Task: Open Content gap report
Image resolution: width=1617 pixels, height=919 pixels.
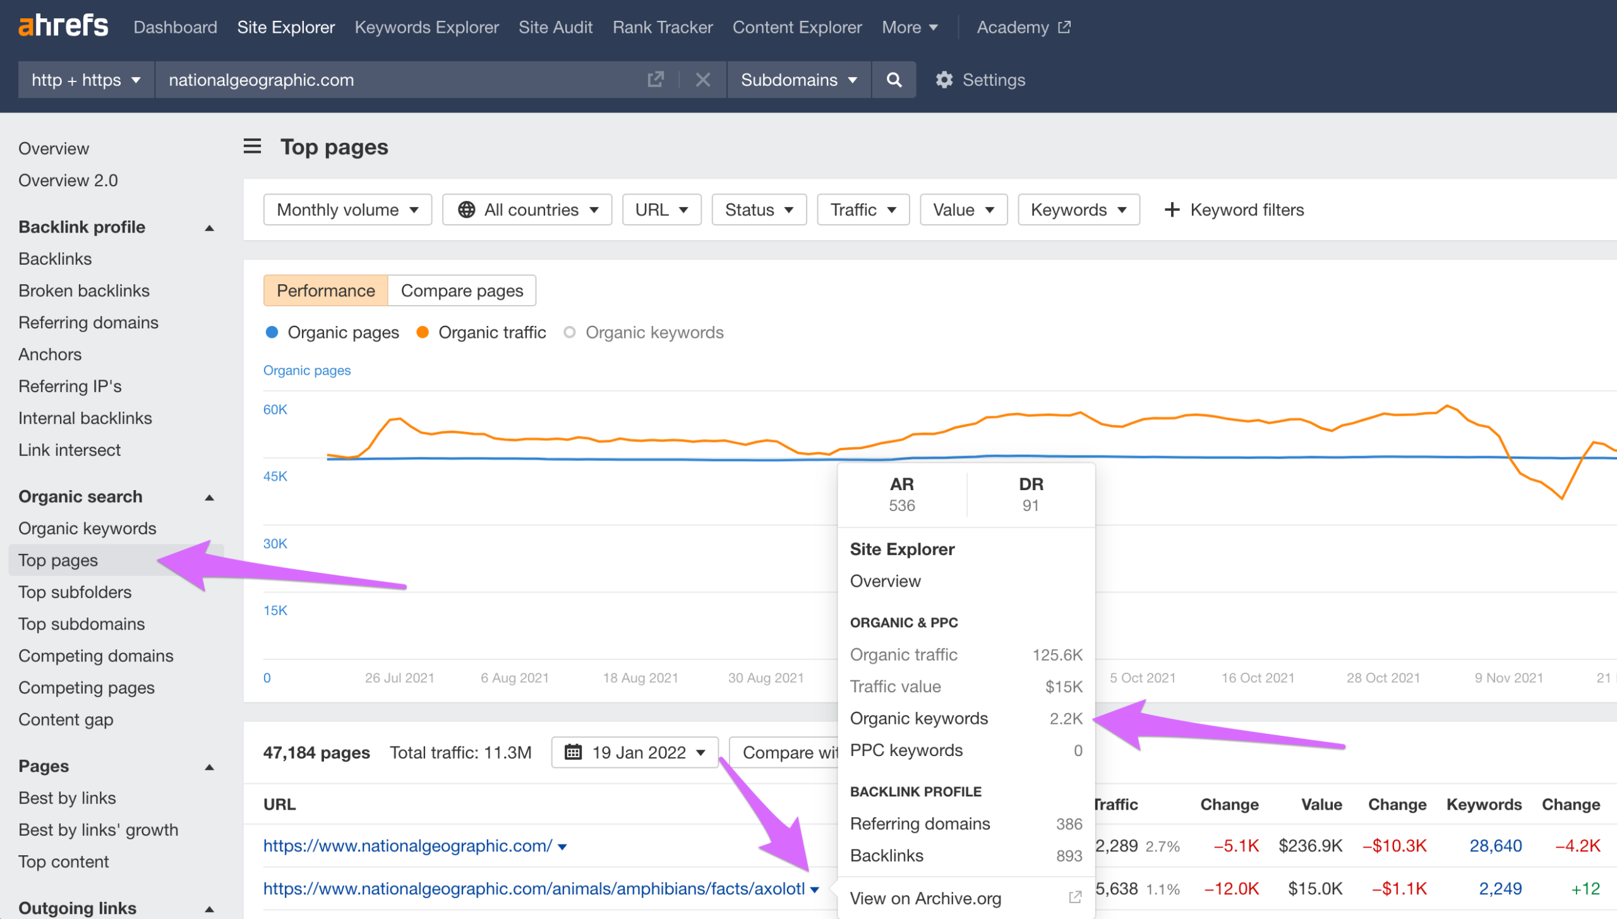Action: tap(66, 719)
